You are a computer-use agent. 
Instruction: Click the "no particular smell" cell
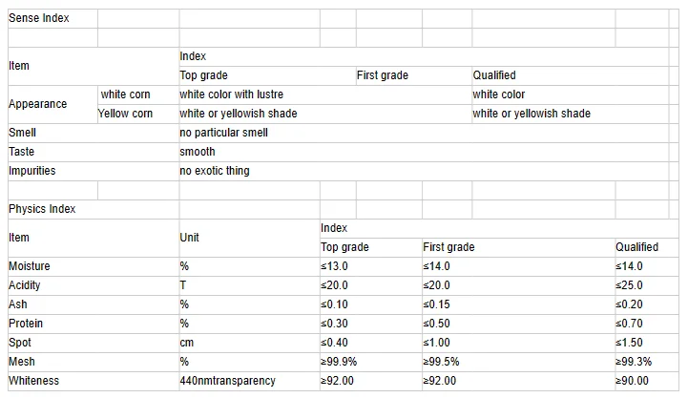pos(224,133)
